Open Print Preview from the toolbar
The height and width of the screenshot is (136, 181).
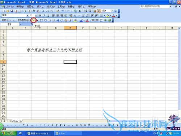click(x=29, y=11)
